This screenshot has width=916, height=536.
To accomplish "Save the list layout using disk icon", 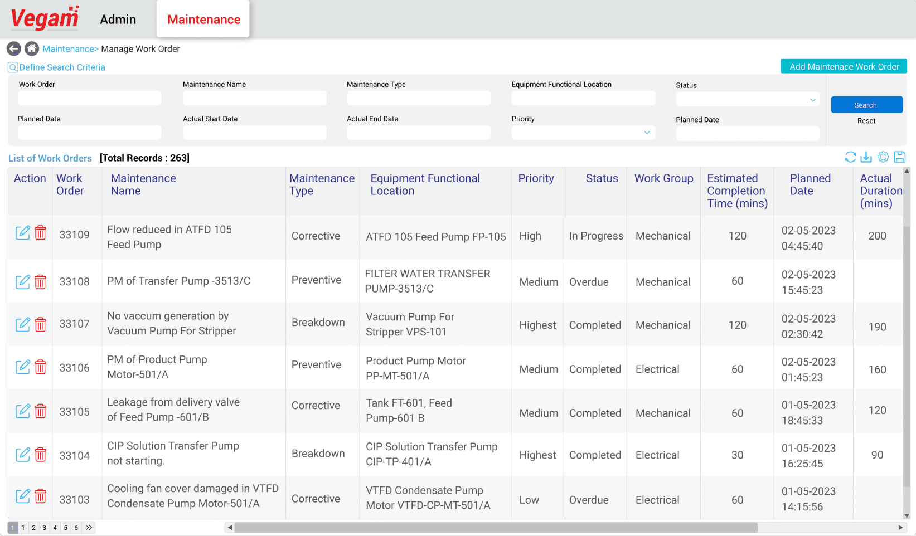I will [900, 157].
